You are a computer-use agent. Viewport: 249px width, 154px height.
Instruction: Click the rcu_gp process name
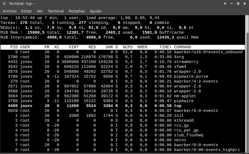coord(181,125)
